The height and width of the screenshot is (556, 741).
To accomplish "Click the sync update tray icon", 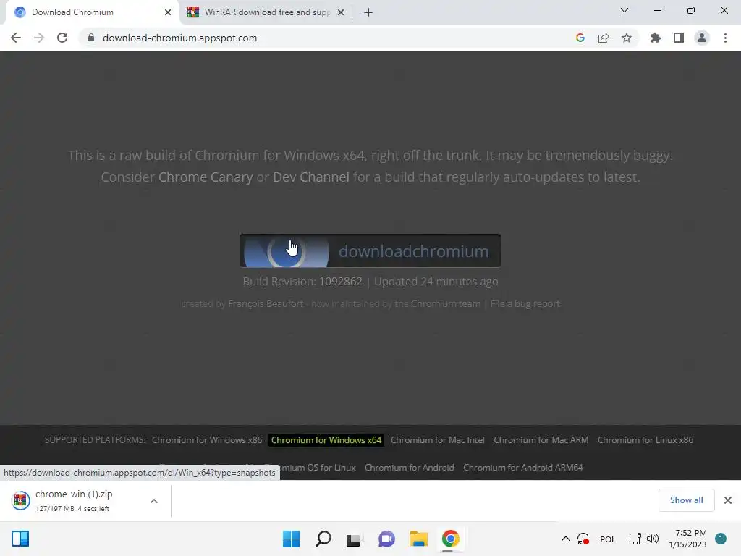I will point(583,539).
